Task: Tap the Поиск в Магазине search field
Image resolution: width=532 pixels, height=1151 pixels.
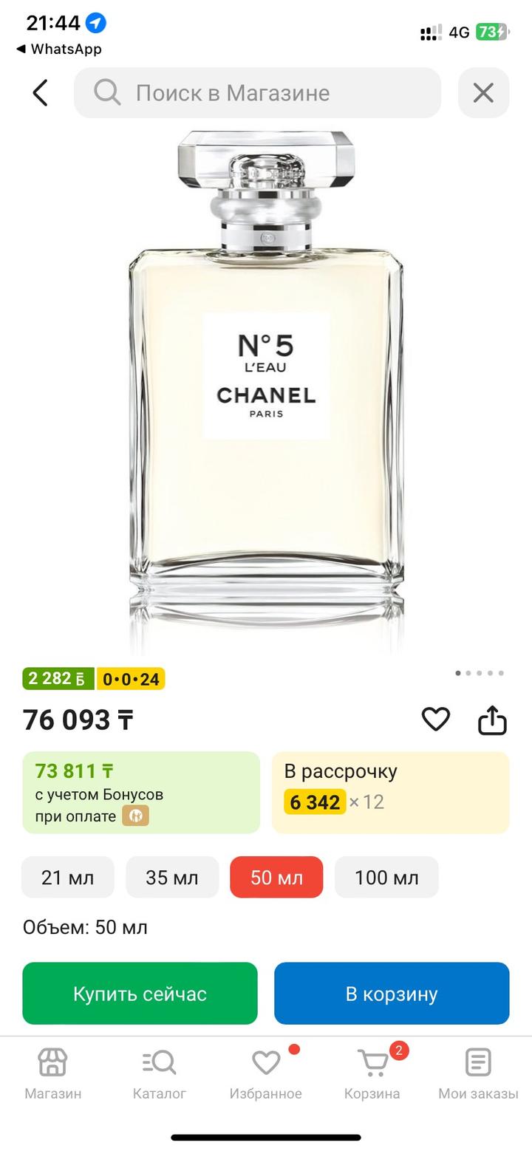Action: click(x=257, y=93)
